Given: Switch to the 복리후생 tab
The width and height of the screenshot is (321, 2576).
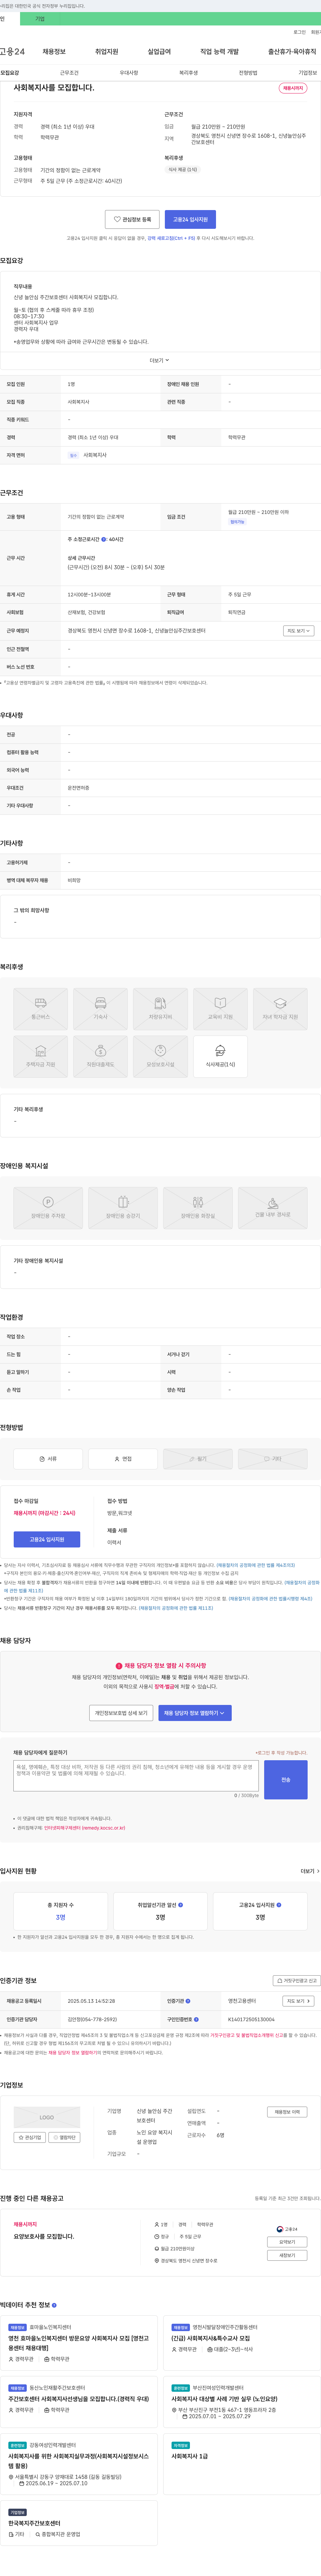Looking at the screenshot, I should coord(188,73).
